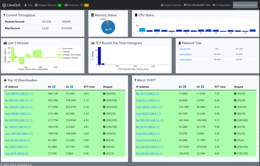Click the lightning bolt Current Throughput icon

pos(4,15)
